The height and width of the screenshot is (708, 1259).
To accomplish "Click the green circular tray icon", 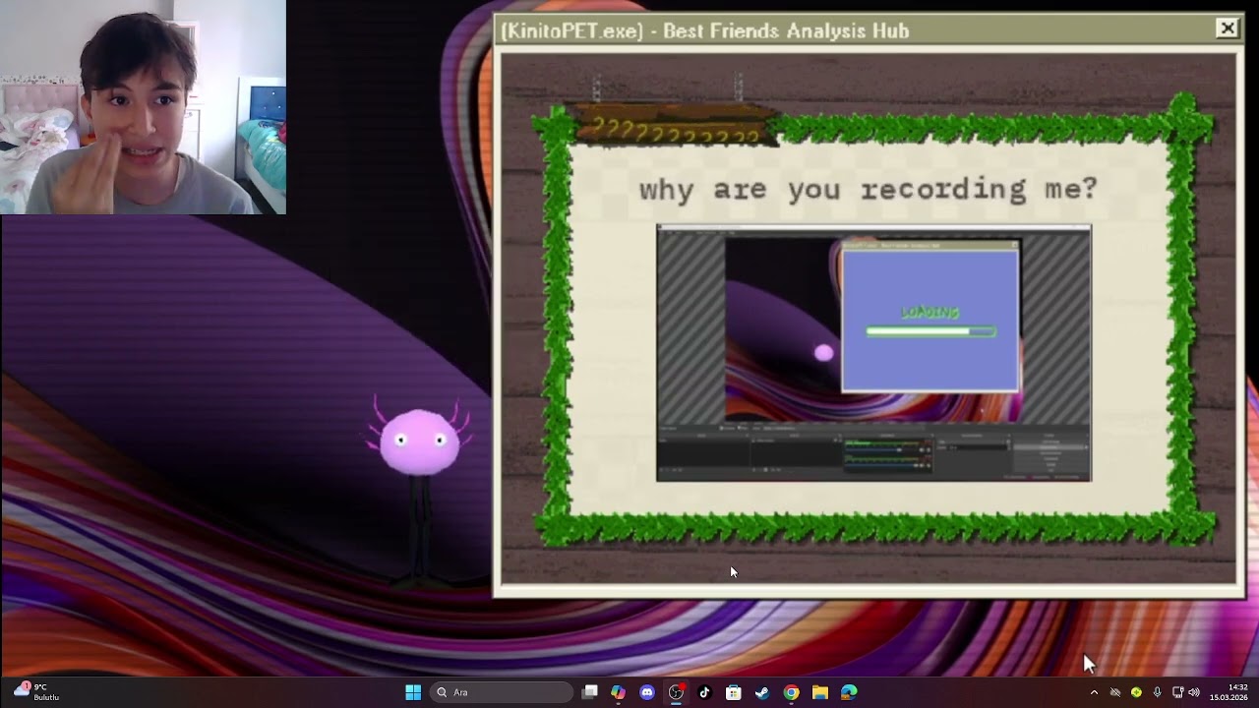I will pos(1136,692).
